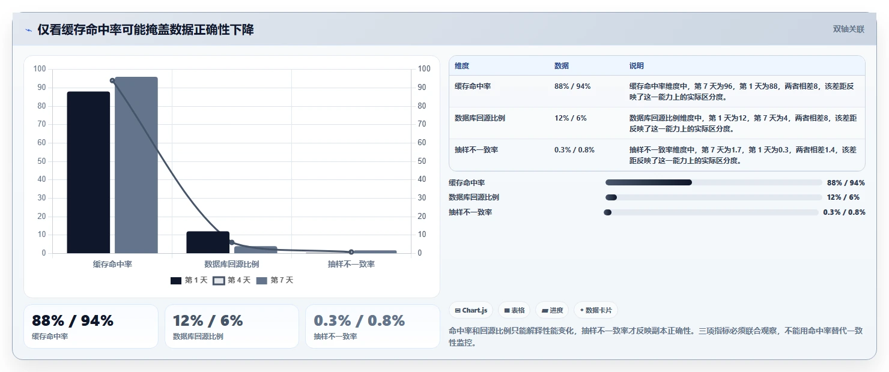The width and height of the screenshot is (889, 372).
Task: Click the 维度 column header
Action: [x=462, y=65]
